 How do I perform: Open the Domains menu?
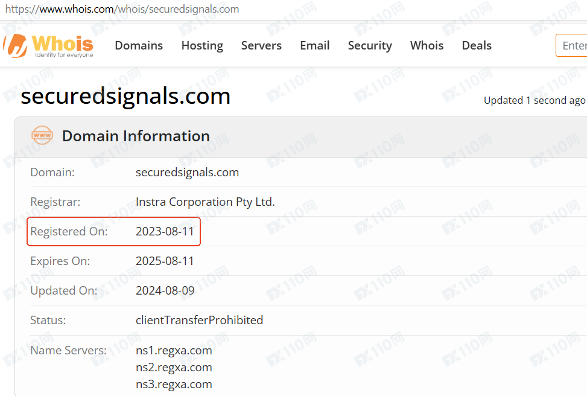click(139, 45)
